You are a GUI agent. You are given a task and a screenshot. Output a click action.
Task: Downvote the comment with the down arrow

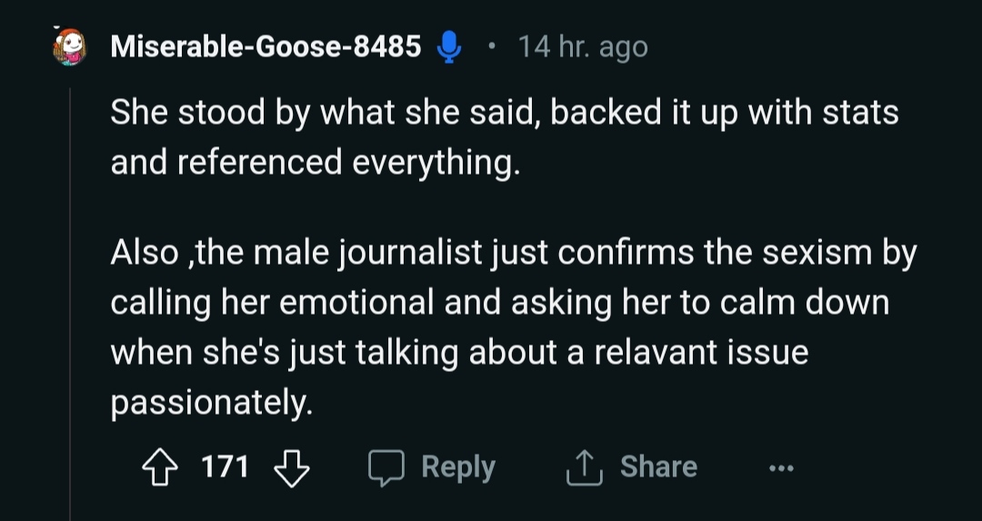(x=292, y=468)
